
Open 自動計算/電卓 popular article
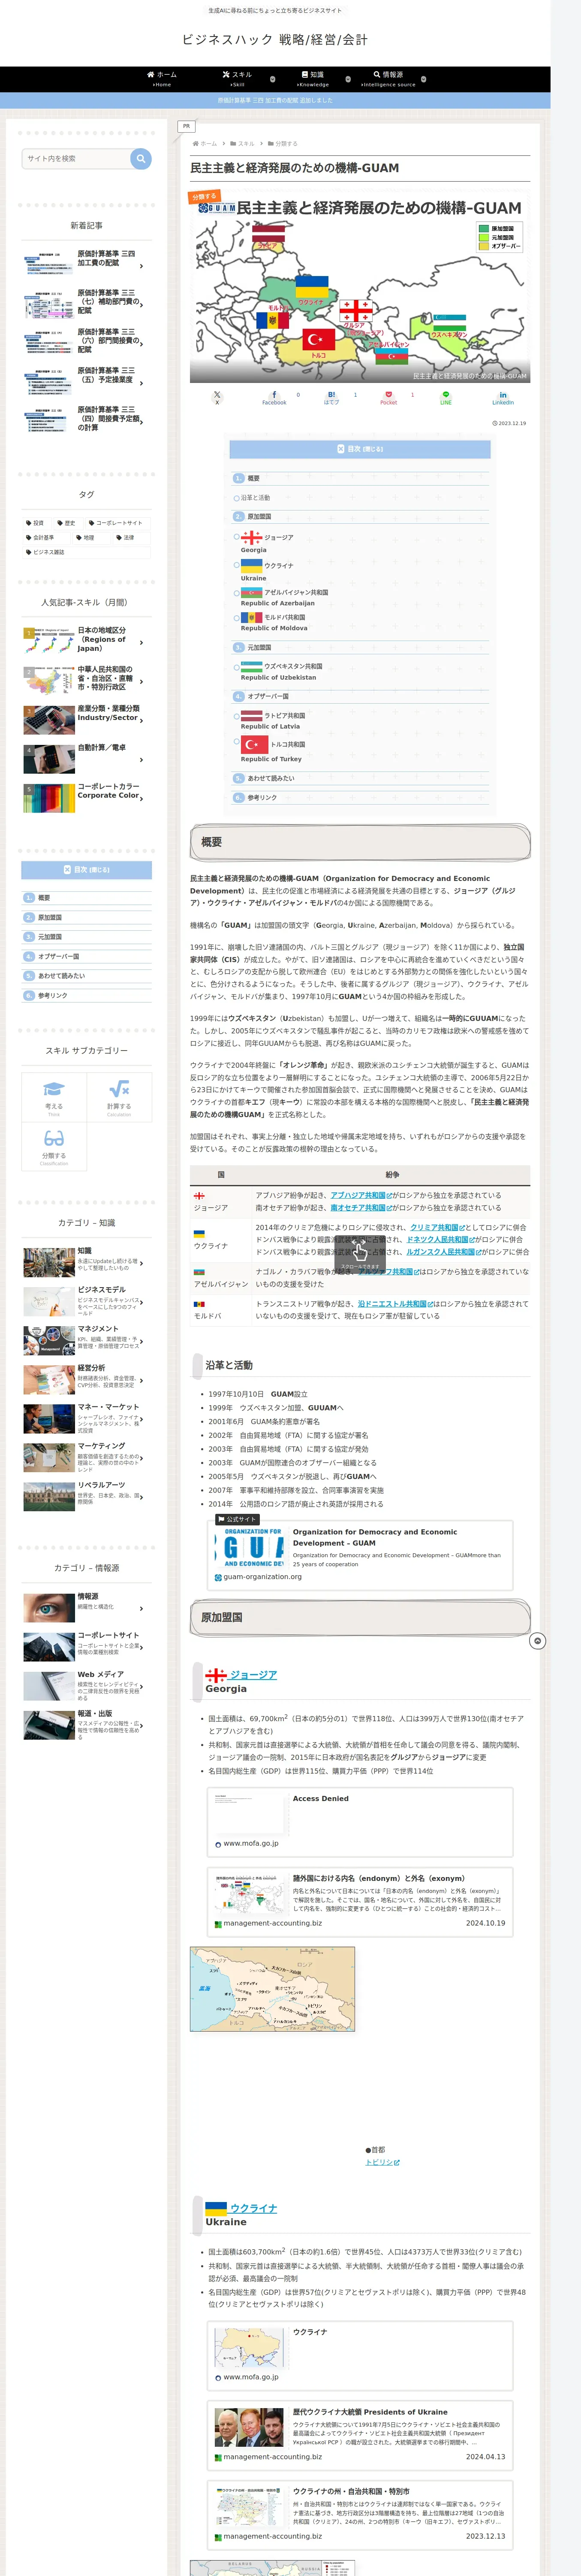(87, 758)
